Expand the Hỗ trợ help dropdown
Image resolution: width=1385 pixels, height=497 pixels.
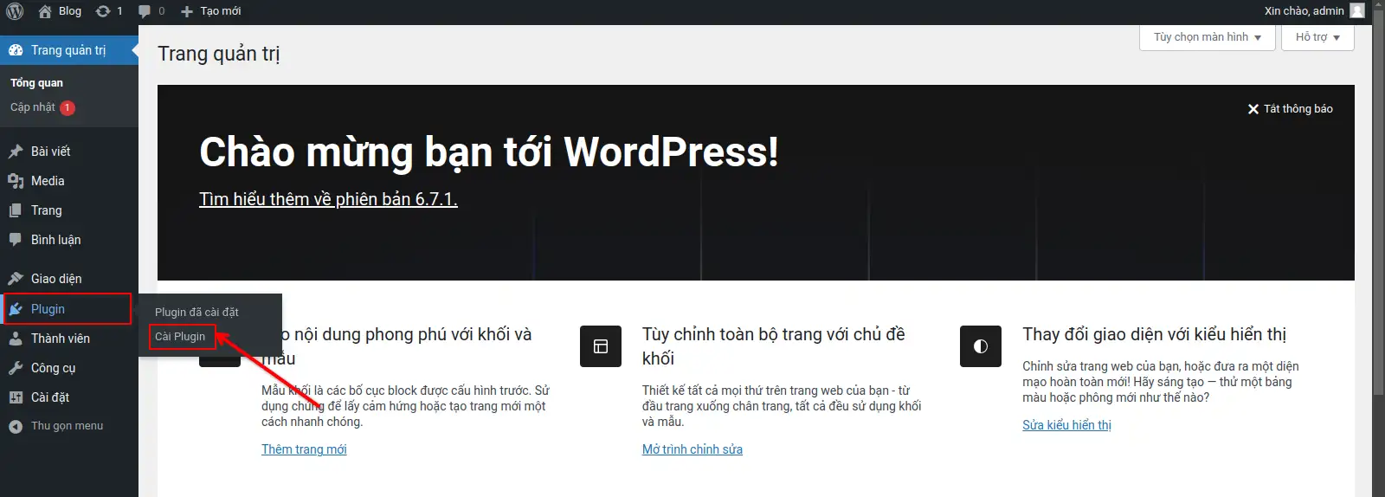click(1317, 37)
